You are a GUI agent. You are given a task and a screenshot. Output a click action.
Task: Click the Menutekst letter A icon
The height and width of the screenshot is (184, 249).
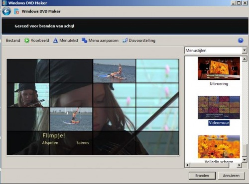tap(56, 40)
